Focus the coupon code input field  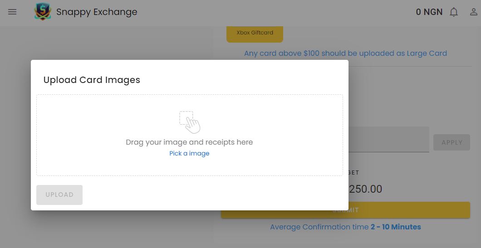389,140
